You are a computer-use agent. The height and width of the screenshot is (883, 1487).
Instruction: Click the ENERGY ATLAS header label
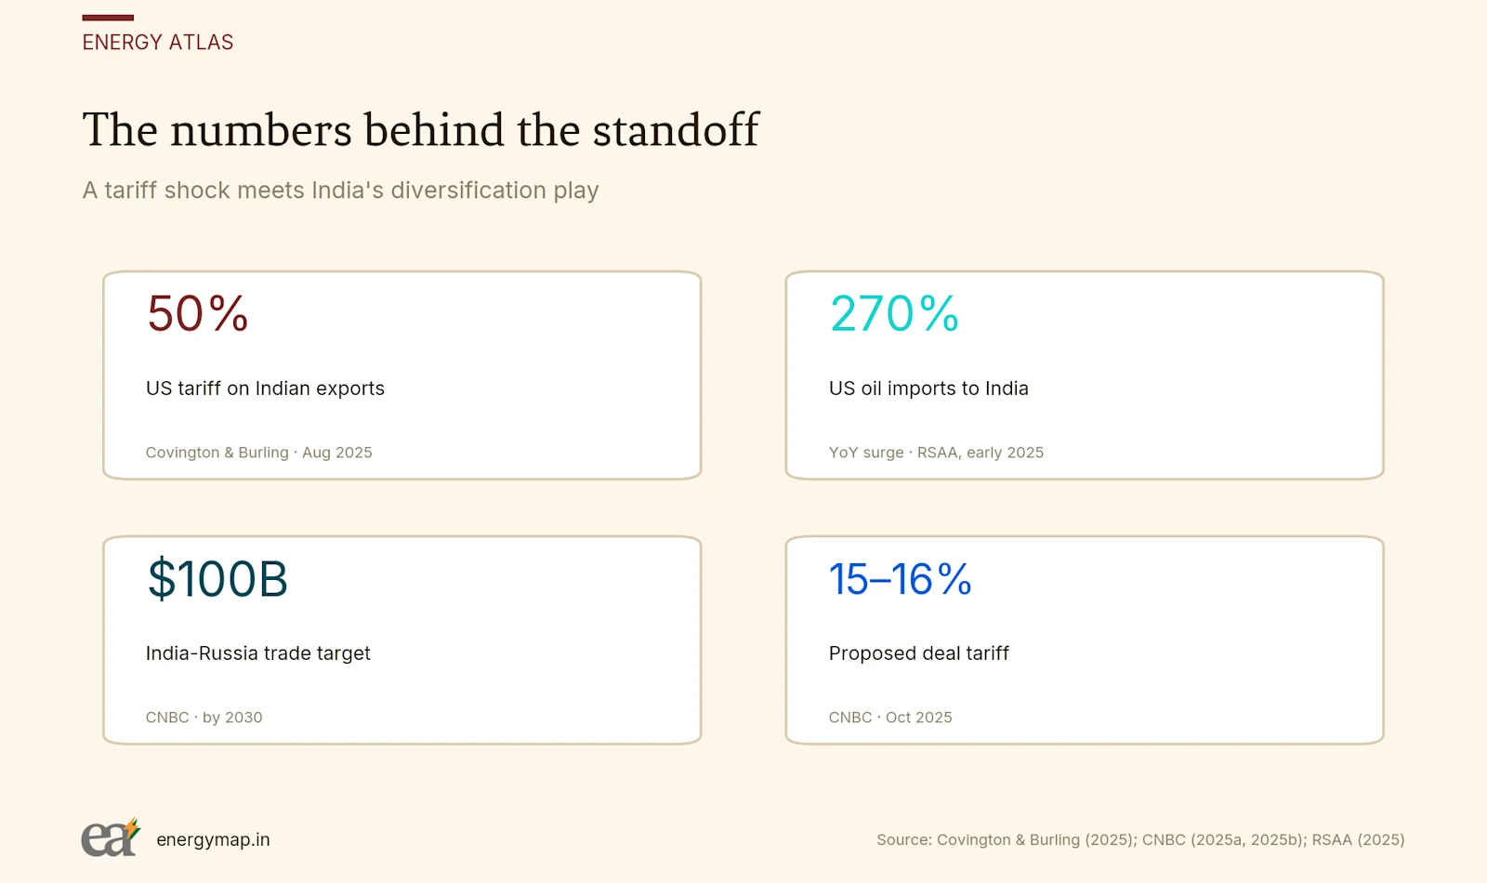click(x=158, y=42)
